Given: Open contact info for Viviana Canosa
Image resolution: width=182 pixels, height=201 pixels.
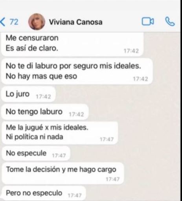Looking at the screenshot, I should [75, 22].
